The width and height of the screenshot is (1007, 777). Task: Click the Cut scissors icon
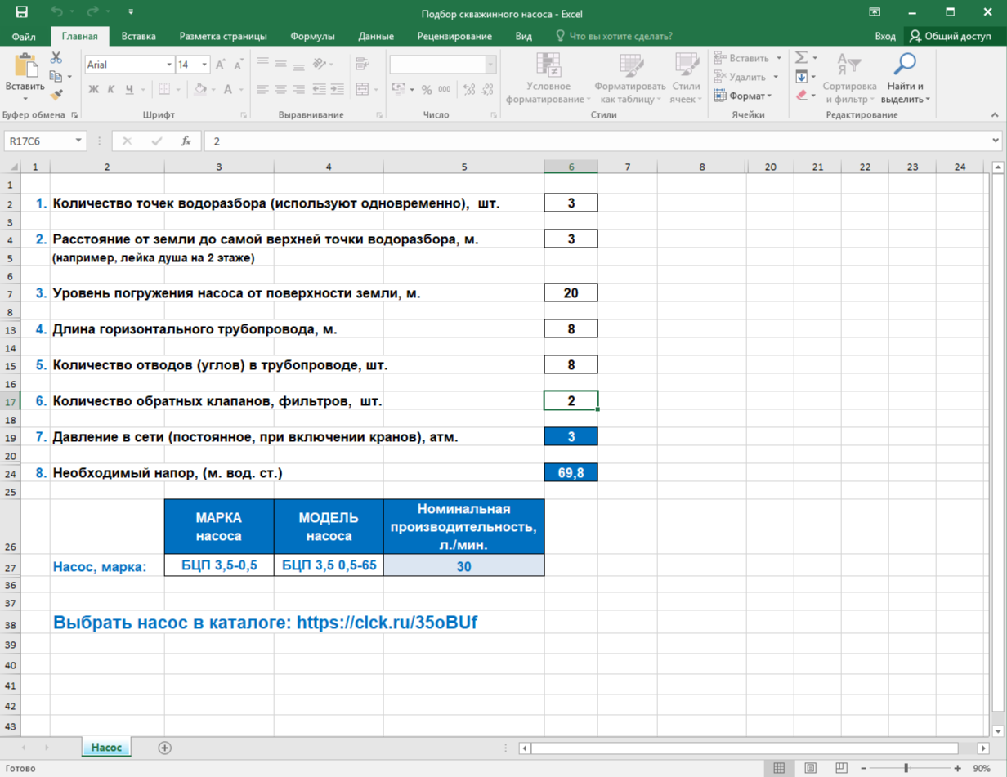click(x=56, y=58)
